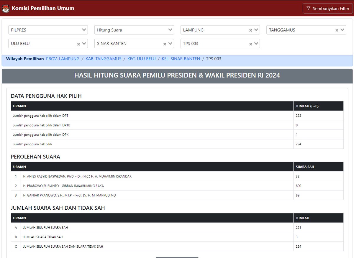The height and width of the screenshot is (258, 354).
Task: Click row 'Jumlah pengguna hak pilih dalam DPTb'
Action: pyautogui.click(x=177, y=125)
